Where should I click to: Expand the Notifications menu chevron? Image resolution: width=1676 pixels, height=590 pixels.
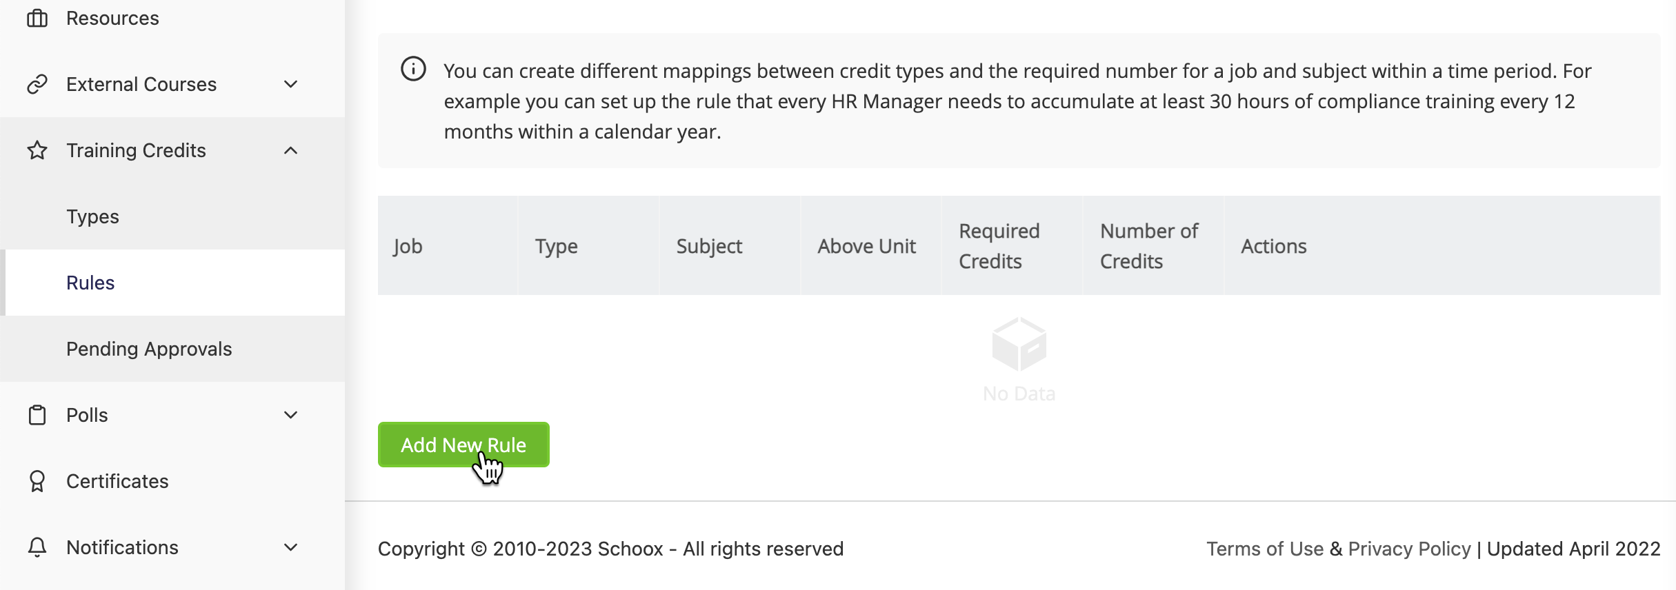coord(291,547)
